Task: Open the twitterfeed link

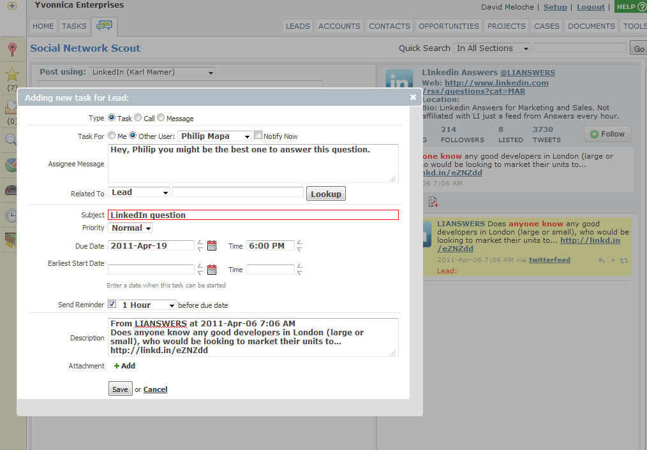Action: 549,259
